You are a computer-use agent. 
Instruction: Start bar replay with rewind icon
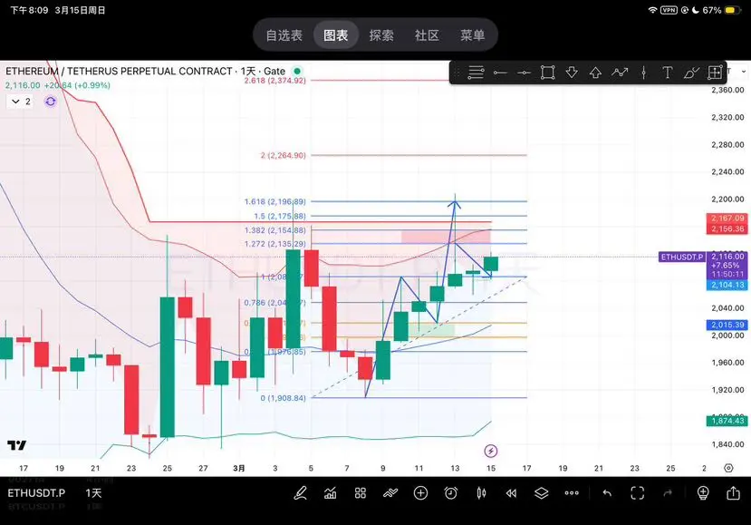[x=511, y=493]
